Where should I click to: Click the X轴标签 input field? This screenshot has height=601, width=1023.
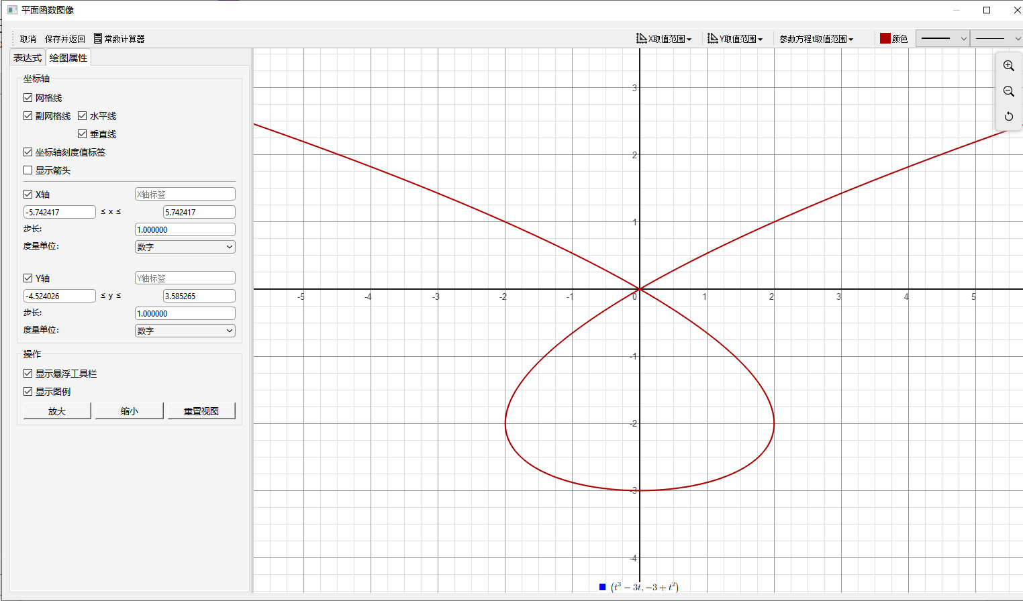coord(185,195)
